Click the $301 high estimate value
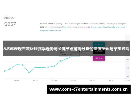 (x=65, y=27)
